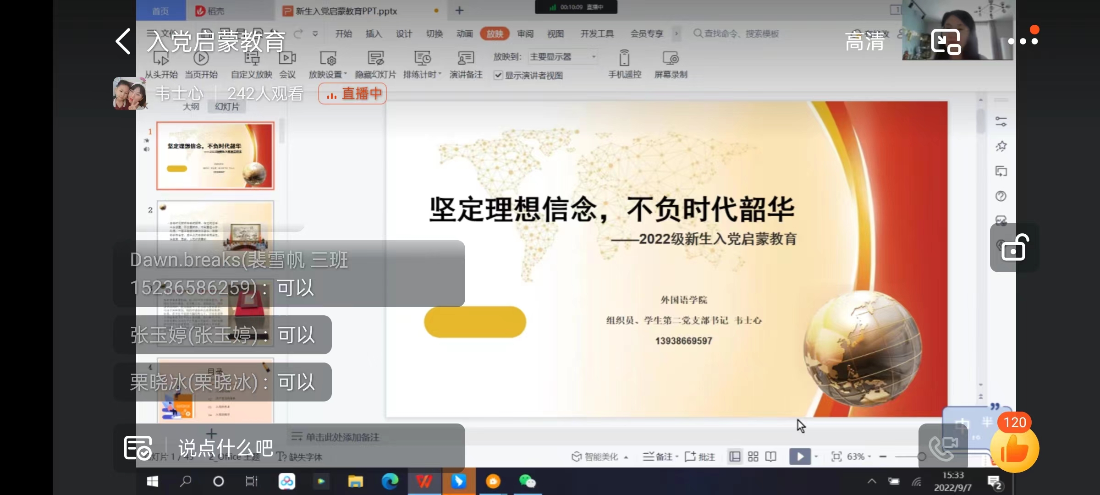Open the 高清 video quality selector
The image size is (1100, 495).
coord(864,41)
